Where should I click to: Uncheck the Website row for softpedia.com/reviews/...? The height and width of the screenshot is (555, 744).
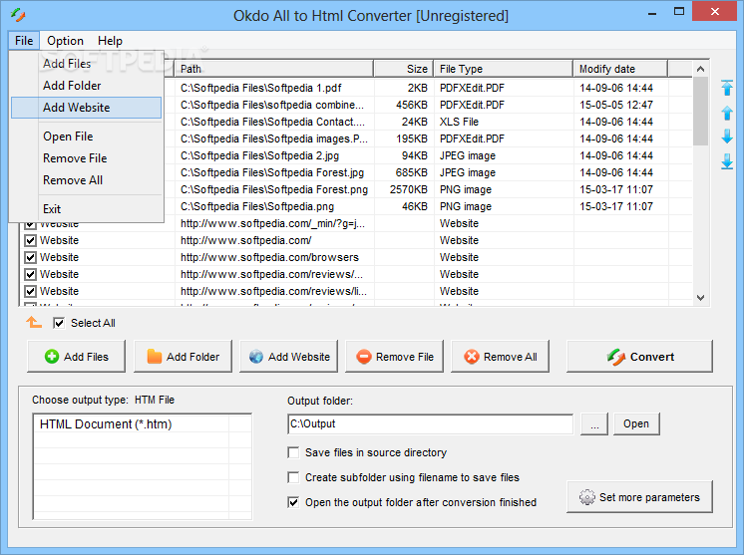30,274
